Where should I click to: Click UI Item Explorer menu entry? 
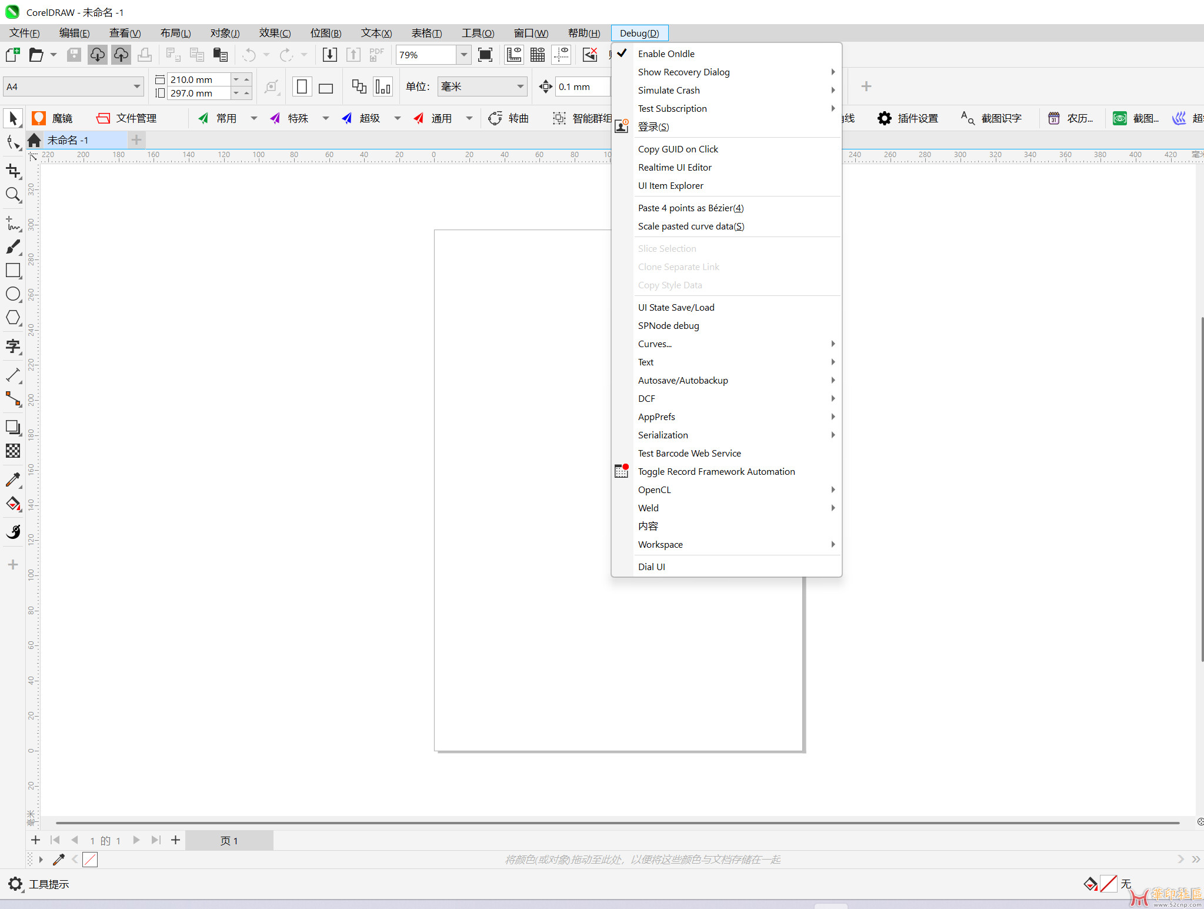[671, 185]
